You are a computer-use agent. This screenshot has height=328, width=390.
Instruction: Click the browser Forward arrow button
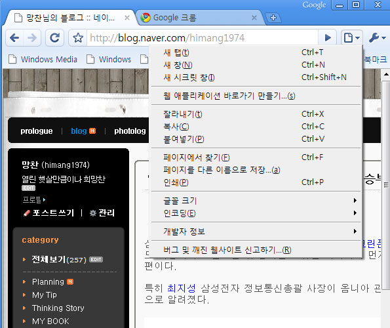(x=32, y=38)
